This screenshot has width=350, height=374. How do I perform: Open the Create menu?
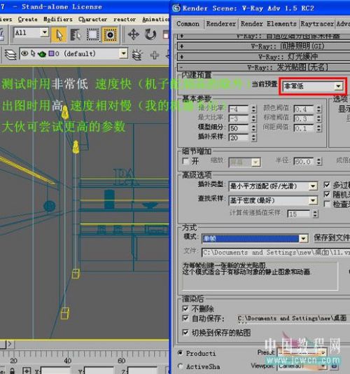click(x=28, y=20)
